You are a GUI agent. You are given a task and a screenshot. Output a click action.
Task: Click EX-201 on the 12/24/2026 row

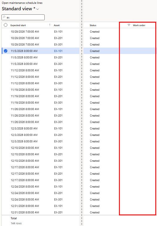(58, 193)
